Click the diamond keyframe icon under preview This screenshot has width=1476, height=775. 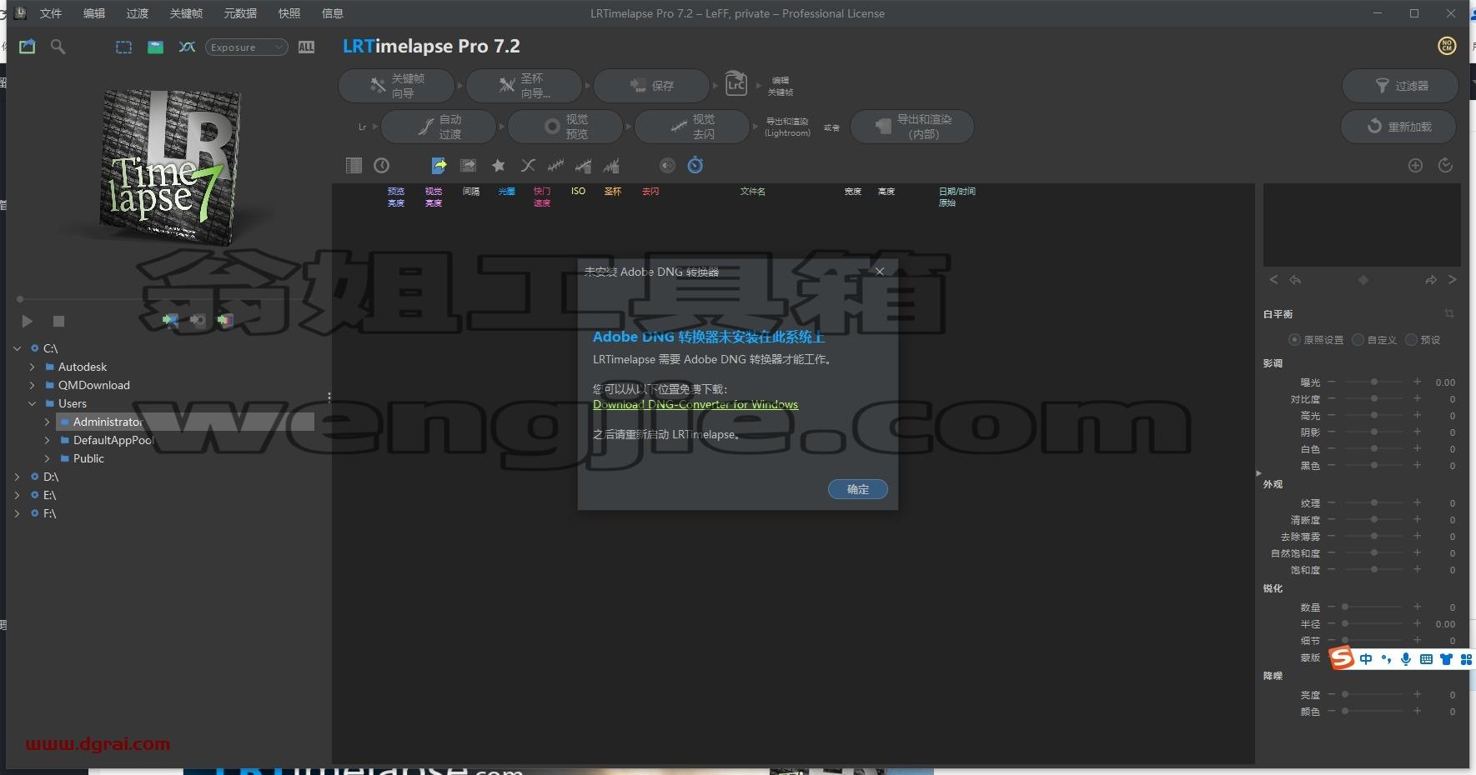tap(1363, 280)
